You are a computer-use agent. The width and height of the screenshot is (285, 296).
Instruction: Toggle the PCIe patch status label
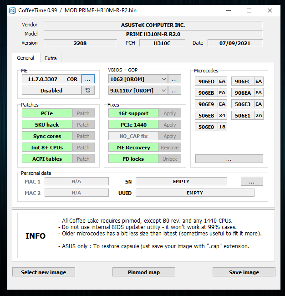coord(47,113)
